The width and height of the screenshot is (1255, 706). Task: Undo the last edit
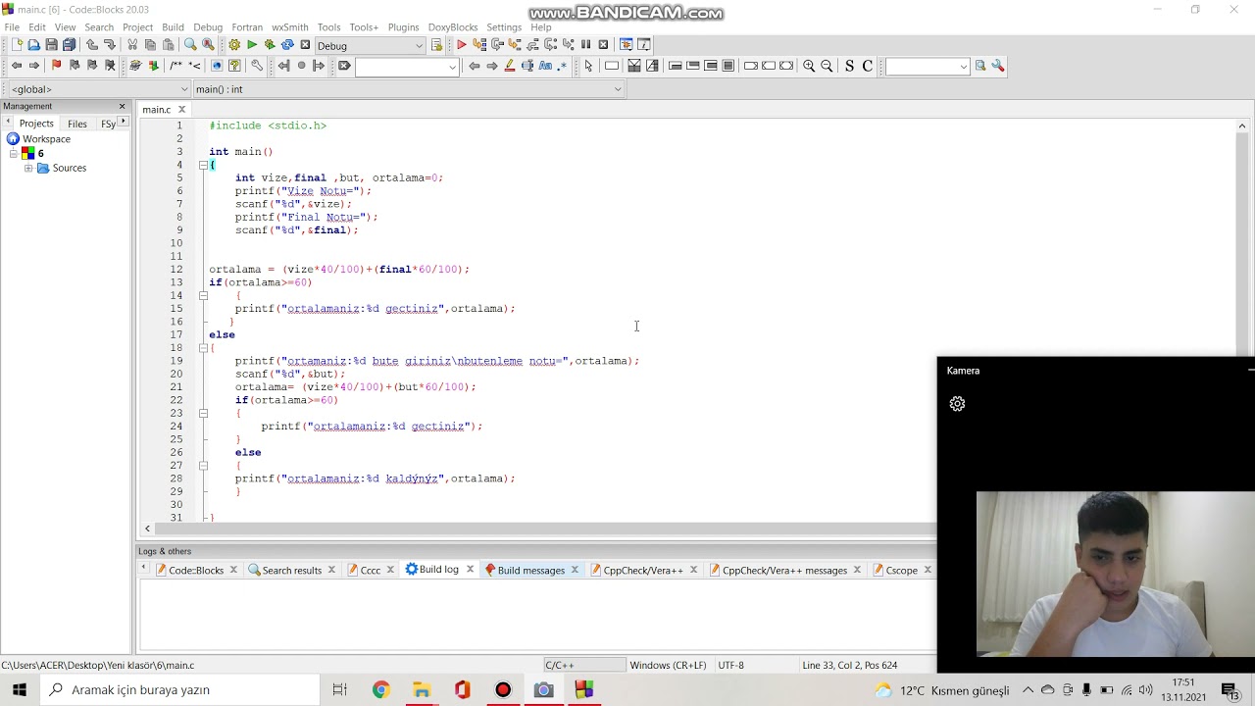pyautogui.click(x=92, y=45)
